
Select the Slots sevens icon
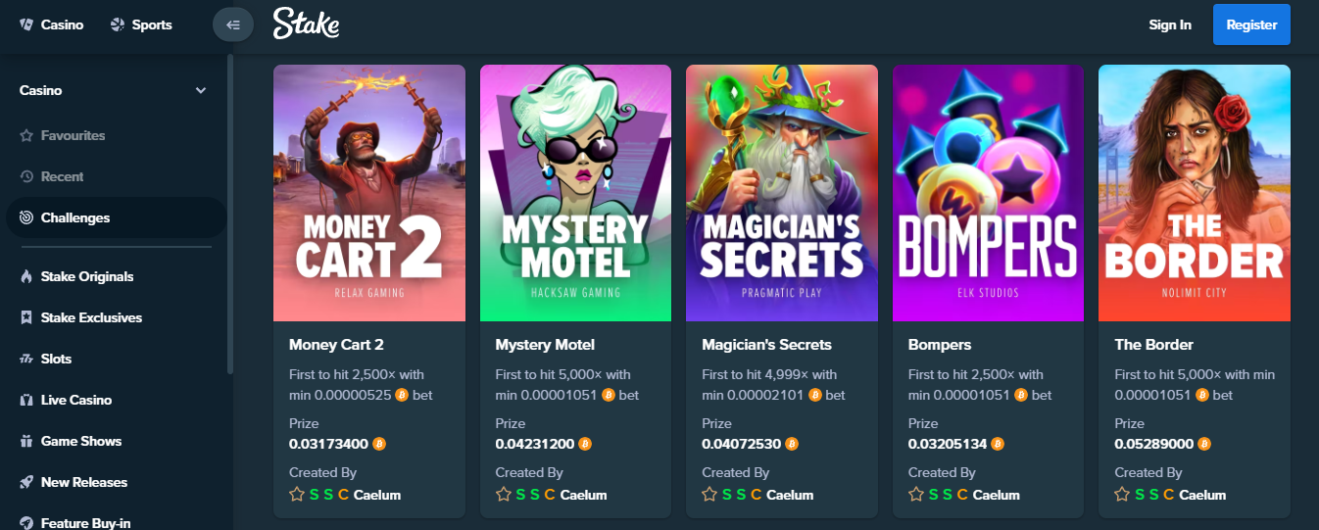26,359
